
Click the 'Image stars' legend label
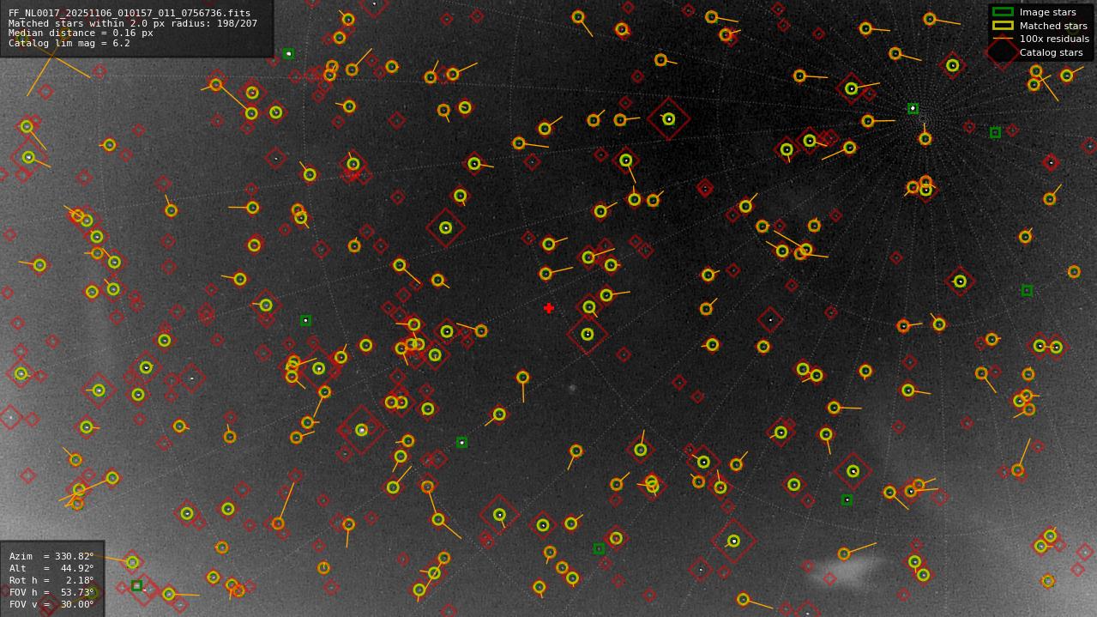(x=1047, y=13)
